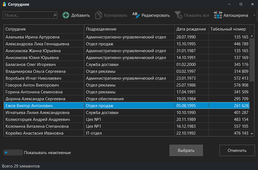Maximize the Сотрудник window
258x170 pixels.
pos(241,4)
